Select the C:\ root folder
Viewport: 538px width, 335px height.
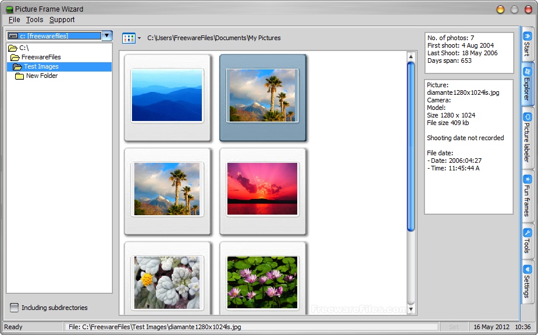coord(24,48)
